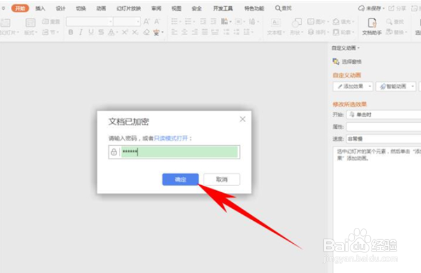Open the 安全 ribbon tab
This screenshot has width=421, height=273.
tap(197, 8)
